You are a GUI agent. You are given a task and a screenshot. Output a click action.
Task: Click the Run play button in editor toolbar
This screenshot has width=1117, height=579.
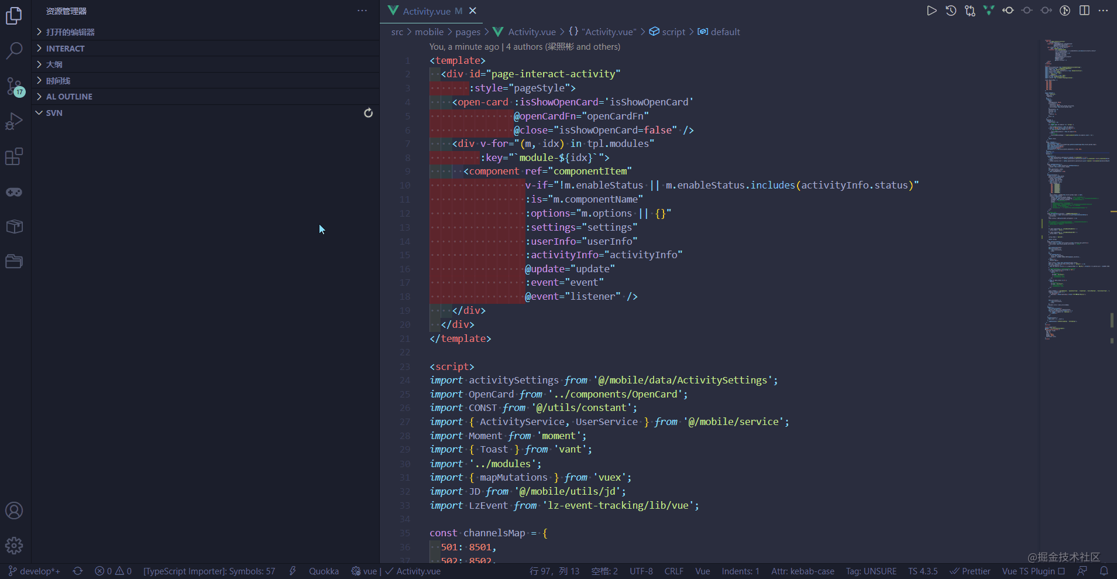(932, 11)
